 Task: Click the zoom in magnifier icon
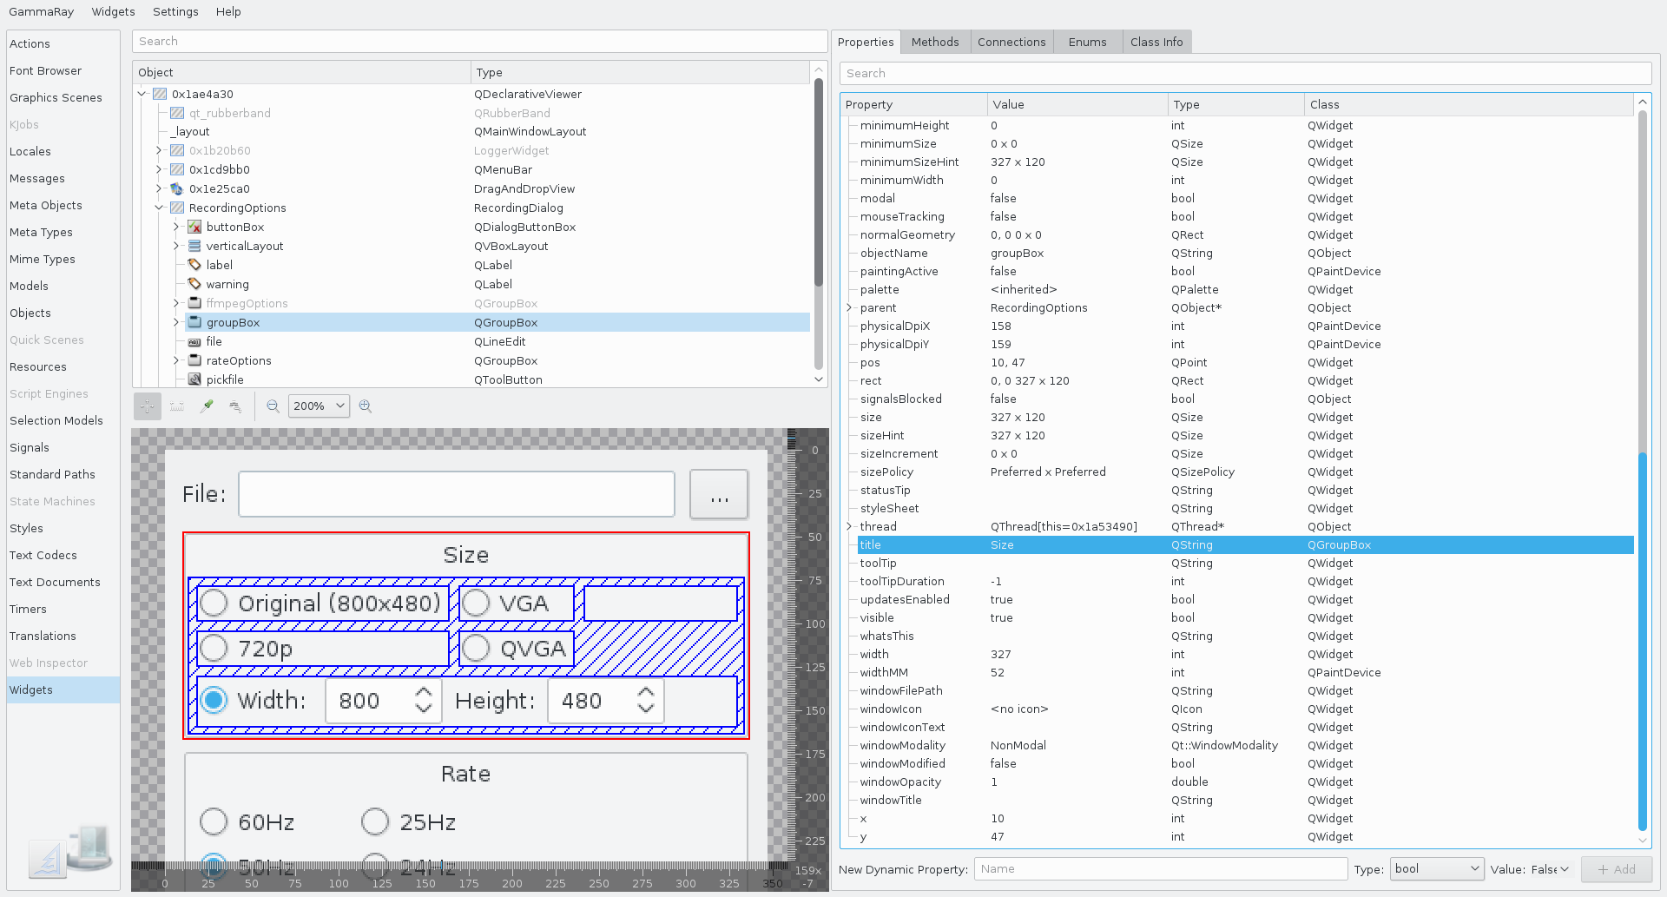366,406
